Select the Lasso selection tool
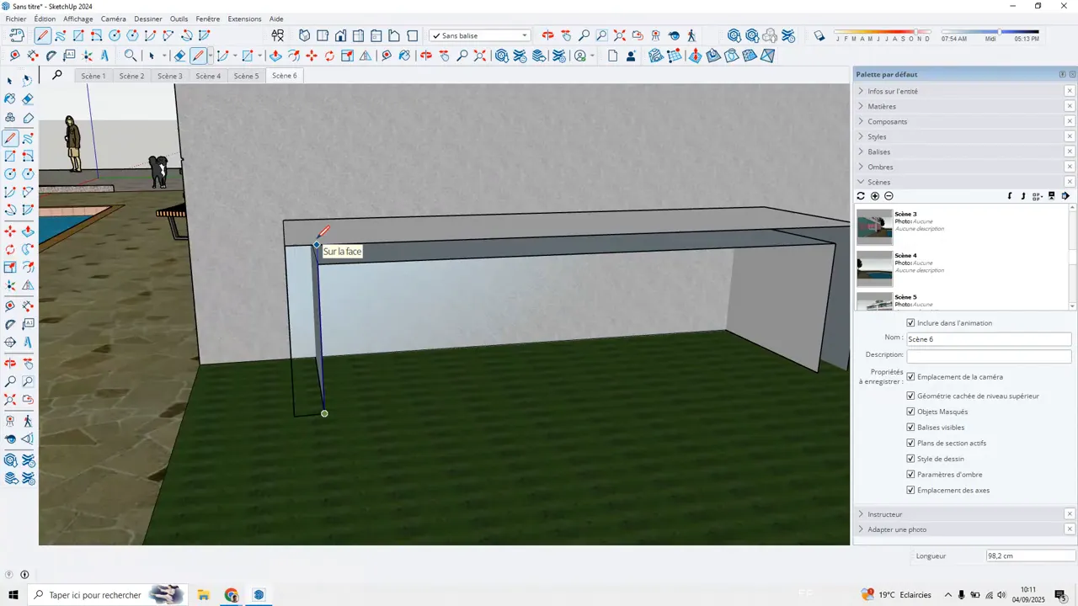 tap(28, 80)
